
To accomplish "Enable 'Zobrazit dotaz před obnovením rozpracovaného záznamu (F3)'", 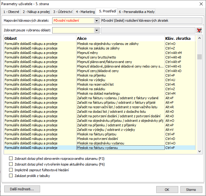I will [x=11, y=158].
